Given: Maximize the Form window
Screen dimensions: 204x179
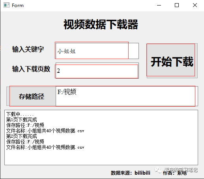Looking at the screenshot, I should click(177, 6).
